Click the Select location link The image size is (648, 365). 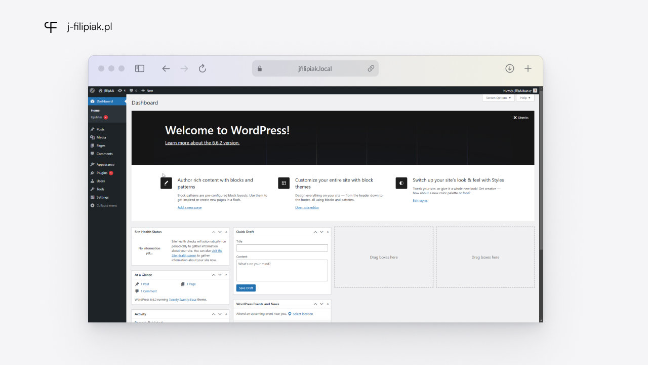coord(303,314)
